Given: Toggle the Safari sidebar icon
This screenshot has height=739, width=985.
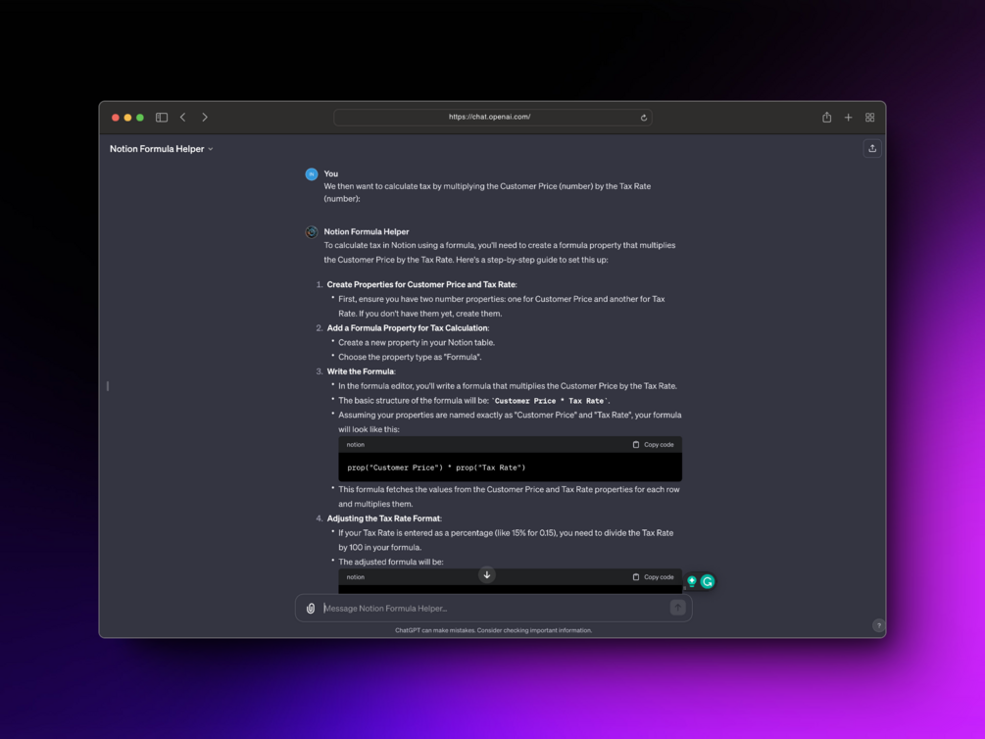Looking at the screenshot, I should [162, 118].
